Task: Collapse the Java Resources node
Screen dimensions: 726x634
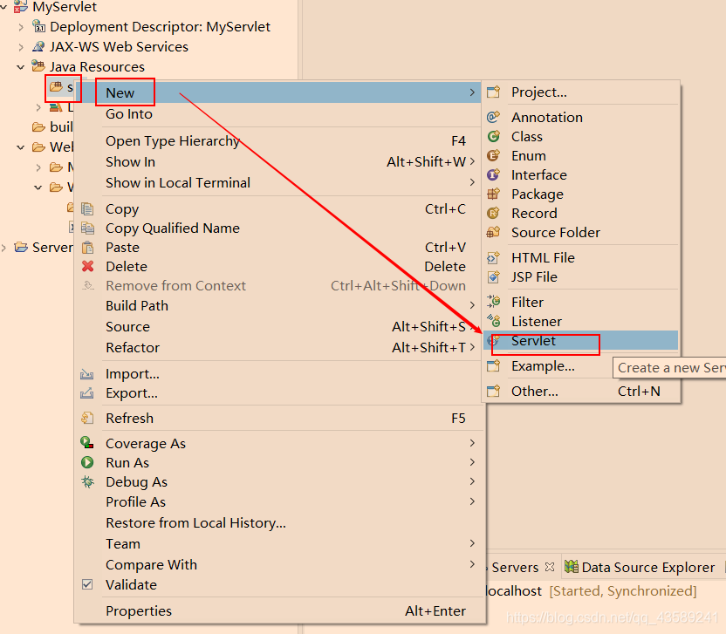Action: pos(21,67)
